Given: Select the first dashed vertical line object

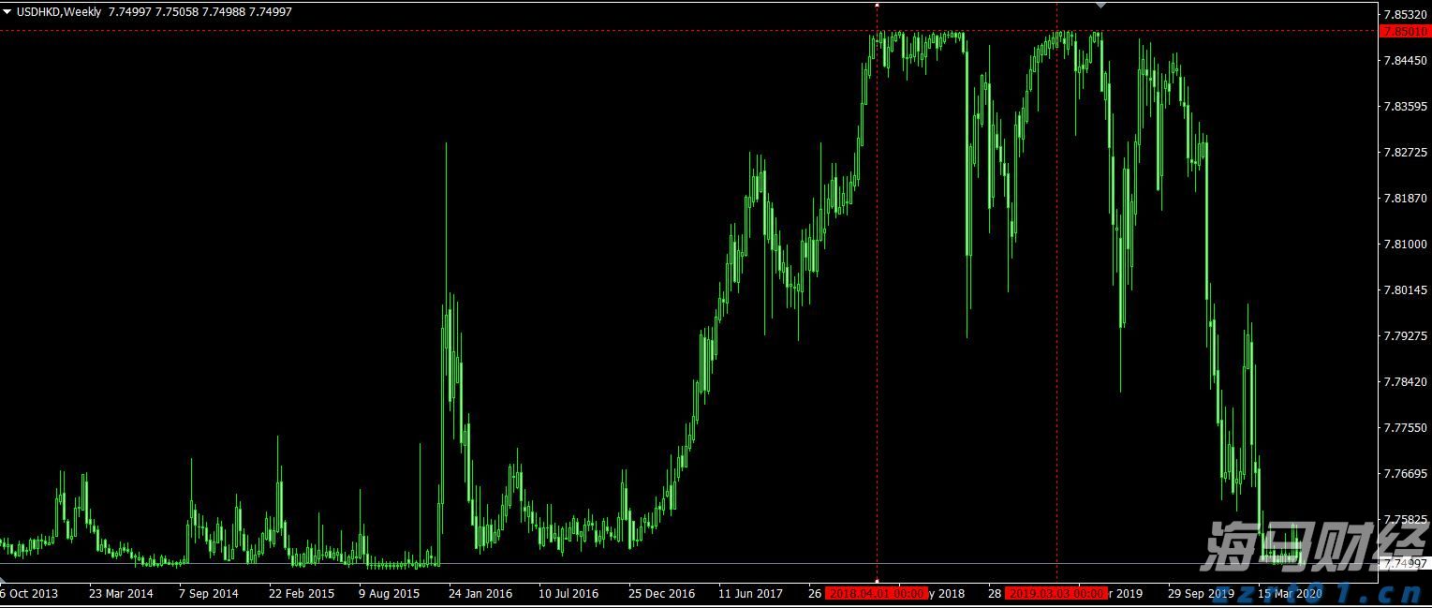Looking at the screenshot, I should [878, 281].
